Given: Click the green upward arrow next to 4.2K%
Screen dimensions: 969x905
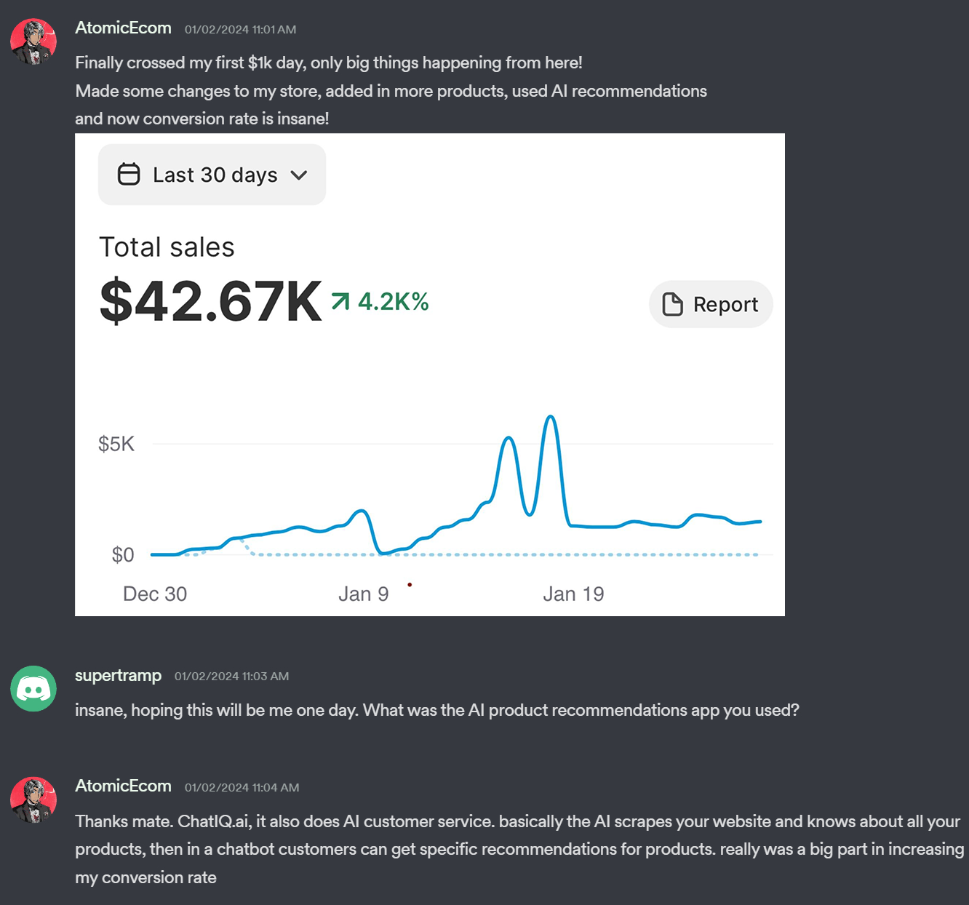Looking at the screenshot, I should (x=340, y=301).
